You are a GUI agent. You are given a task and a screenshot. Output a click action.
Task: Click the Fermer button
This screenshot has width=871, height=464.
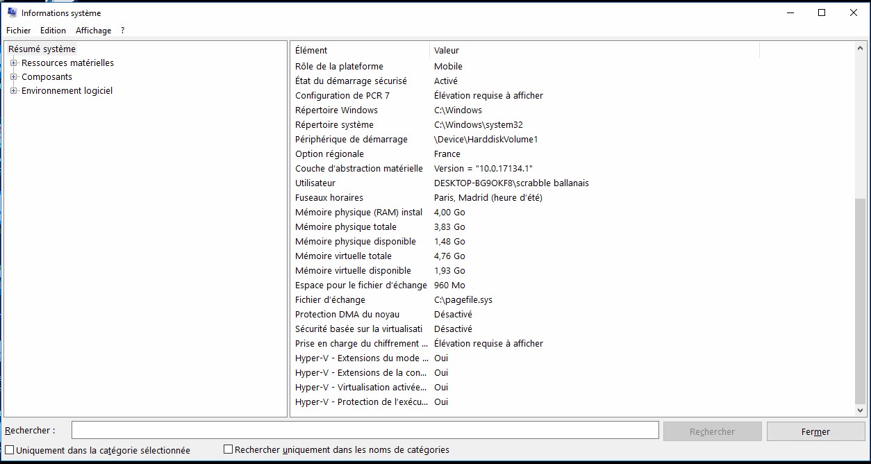click(x=815, y=431)
